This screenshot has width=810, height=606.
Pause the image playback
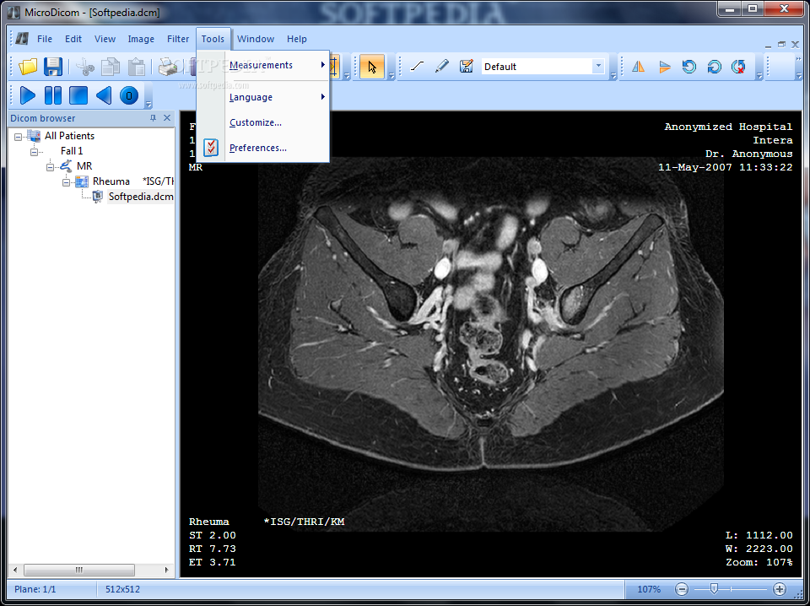tap(53, 95)
